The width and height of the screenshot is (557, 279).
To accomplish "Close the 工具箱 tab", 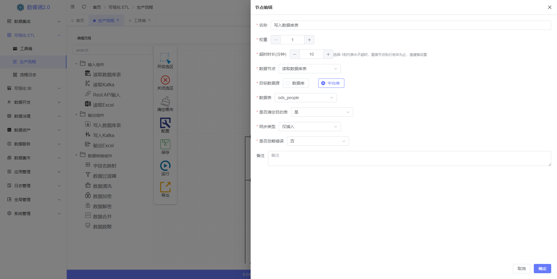I will (149, 20).
